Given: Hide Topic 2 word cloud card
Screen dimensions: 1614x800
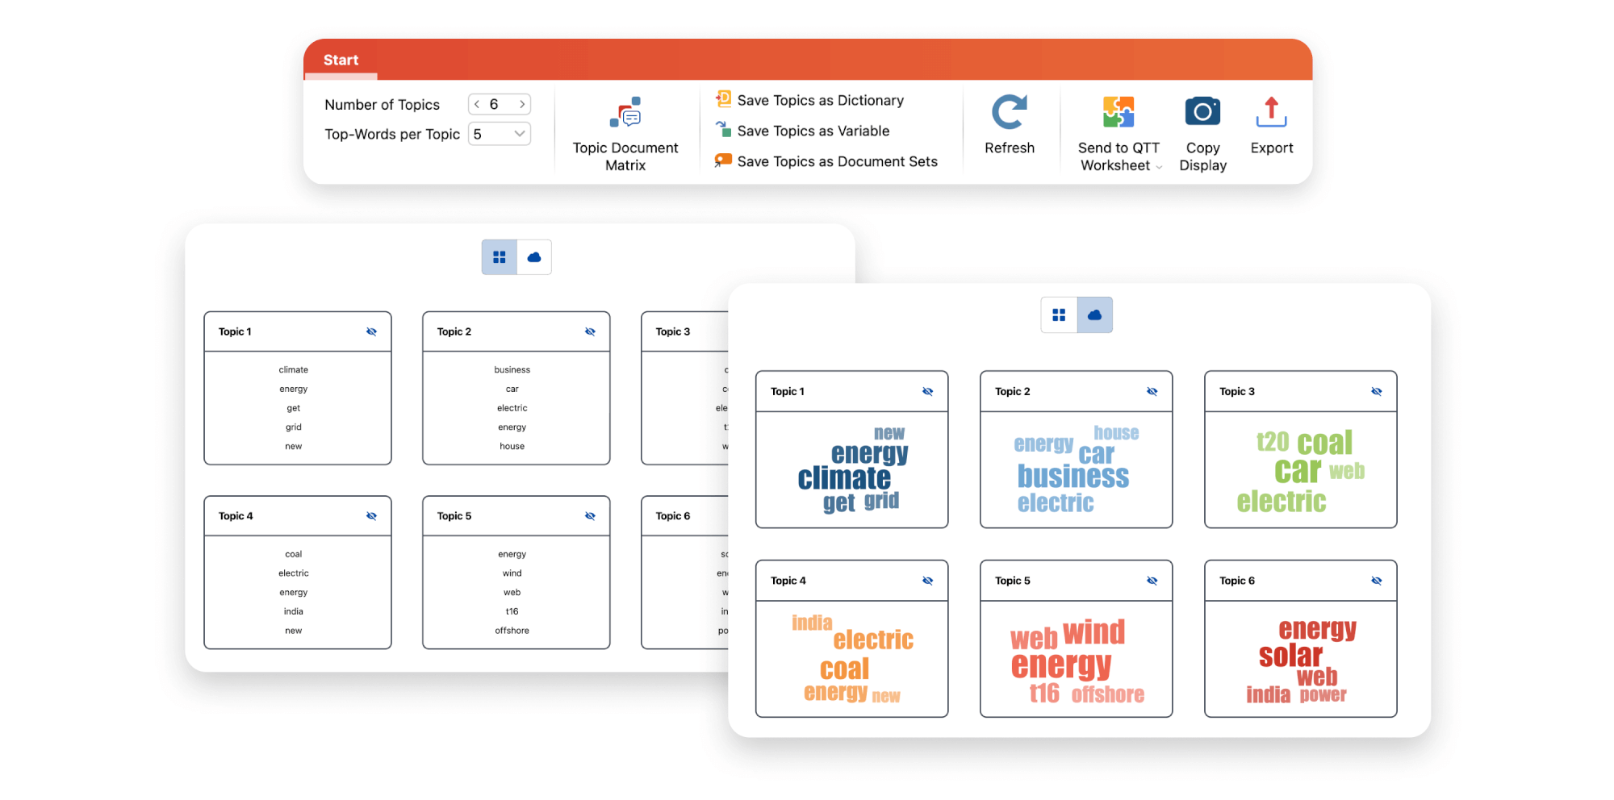Looking at the screenshot, I should coord(1152,392).
